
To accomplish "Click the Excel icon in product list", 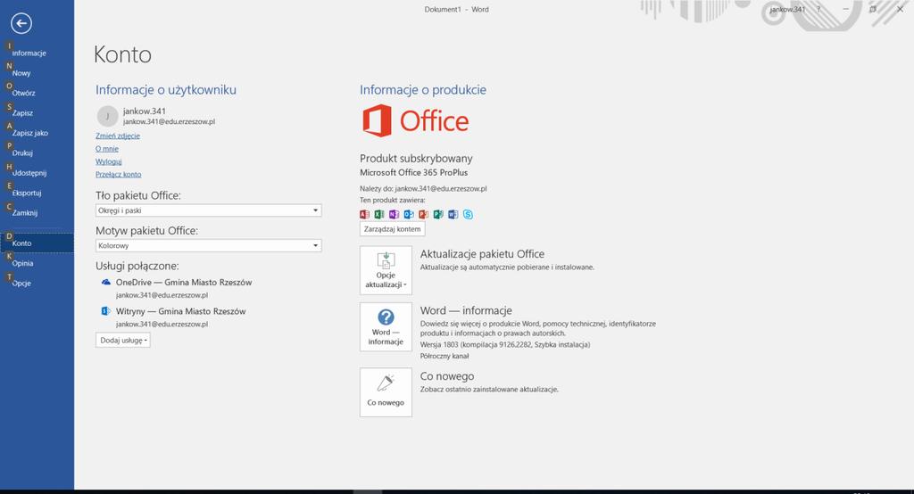I will pos(379,214).
